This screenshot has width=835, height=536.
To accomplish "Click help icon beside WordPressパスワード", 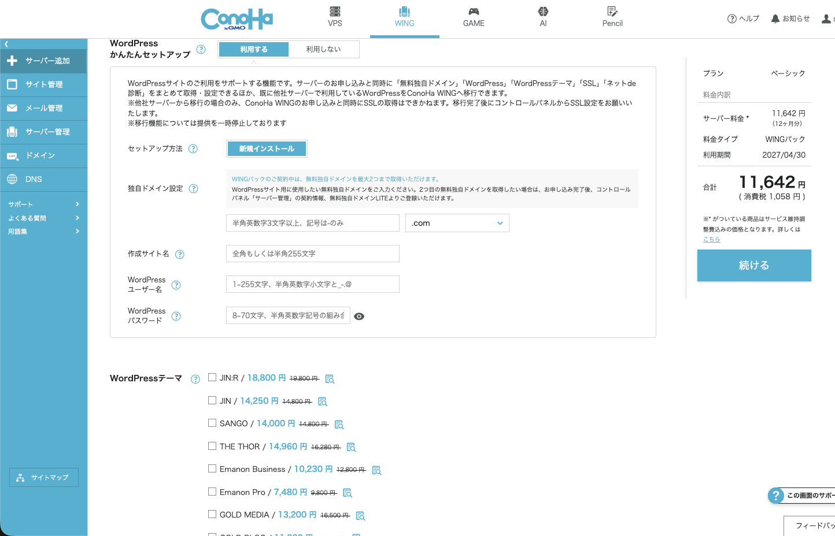I will click(176, 317).
